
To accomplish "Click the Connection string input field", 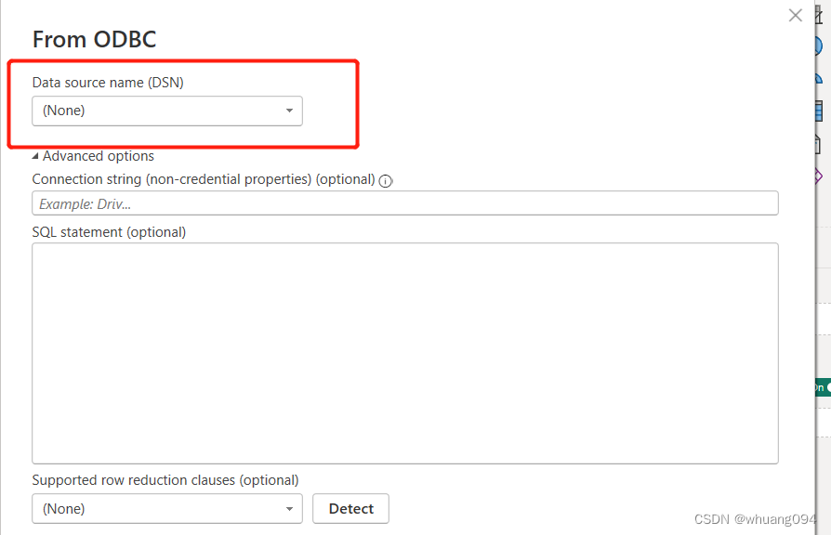I will click(x=405, y=202).
